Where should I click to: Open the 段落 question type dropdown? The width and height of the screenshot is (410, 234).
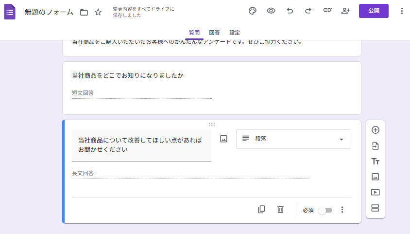293,139
